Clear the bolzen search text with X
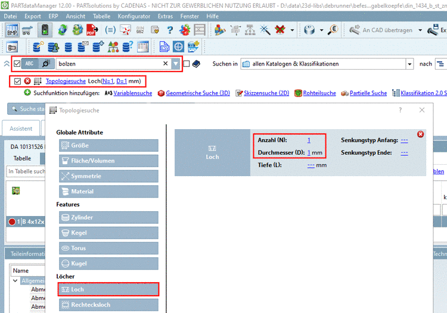Viewport: 447px width, 313px height. [165, 64]
